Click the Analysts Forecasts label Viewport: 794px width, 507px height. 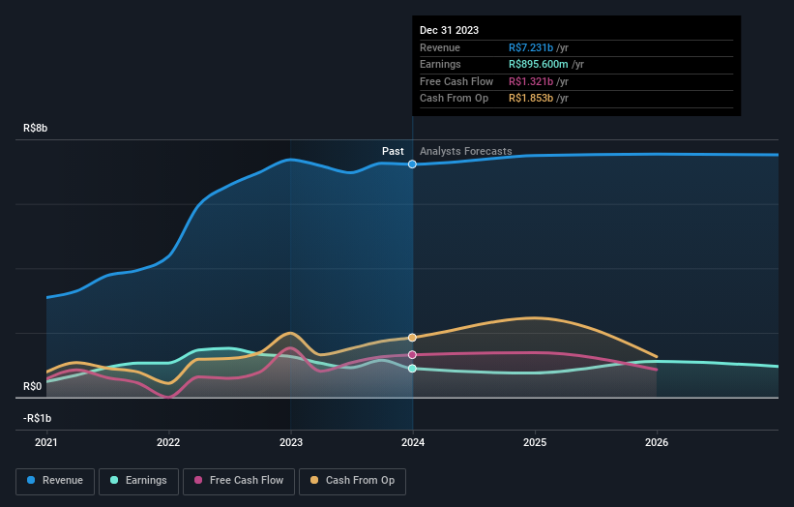(x=466, y=151)
